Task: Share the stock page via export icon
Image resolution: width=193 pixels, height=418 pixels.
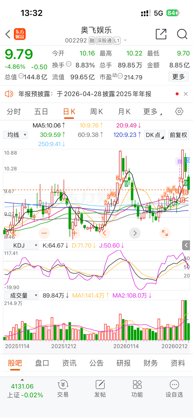Action: [161, 34]
